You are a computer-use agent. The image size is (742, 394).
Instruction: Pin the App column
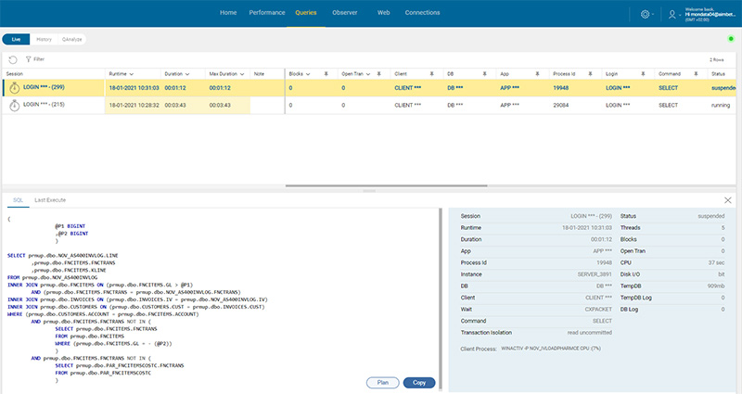tap(537, 74)
